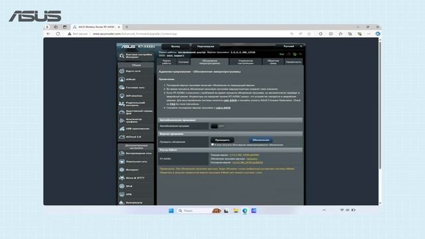425x239 pixels.
Task: Switch to the Управление настройками tab
Action: pos(246,62)
